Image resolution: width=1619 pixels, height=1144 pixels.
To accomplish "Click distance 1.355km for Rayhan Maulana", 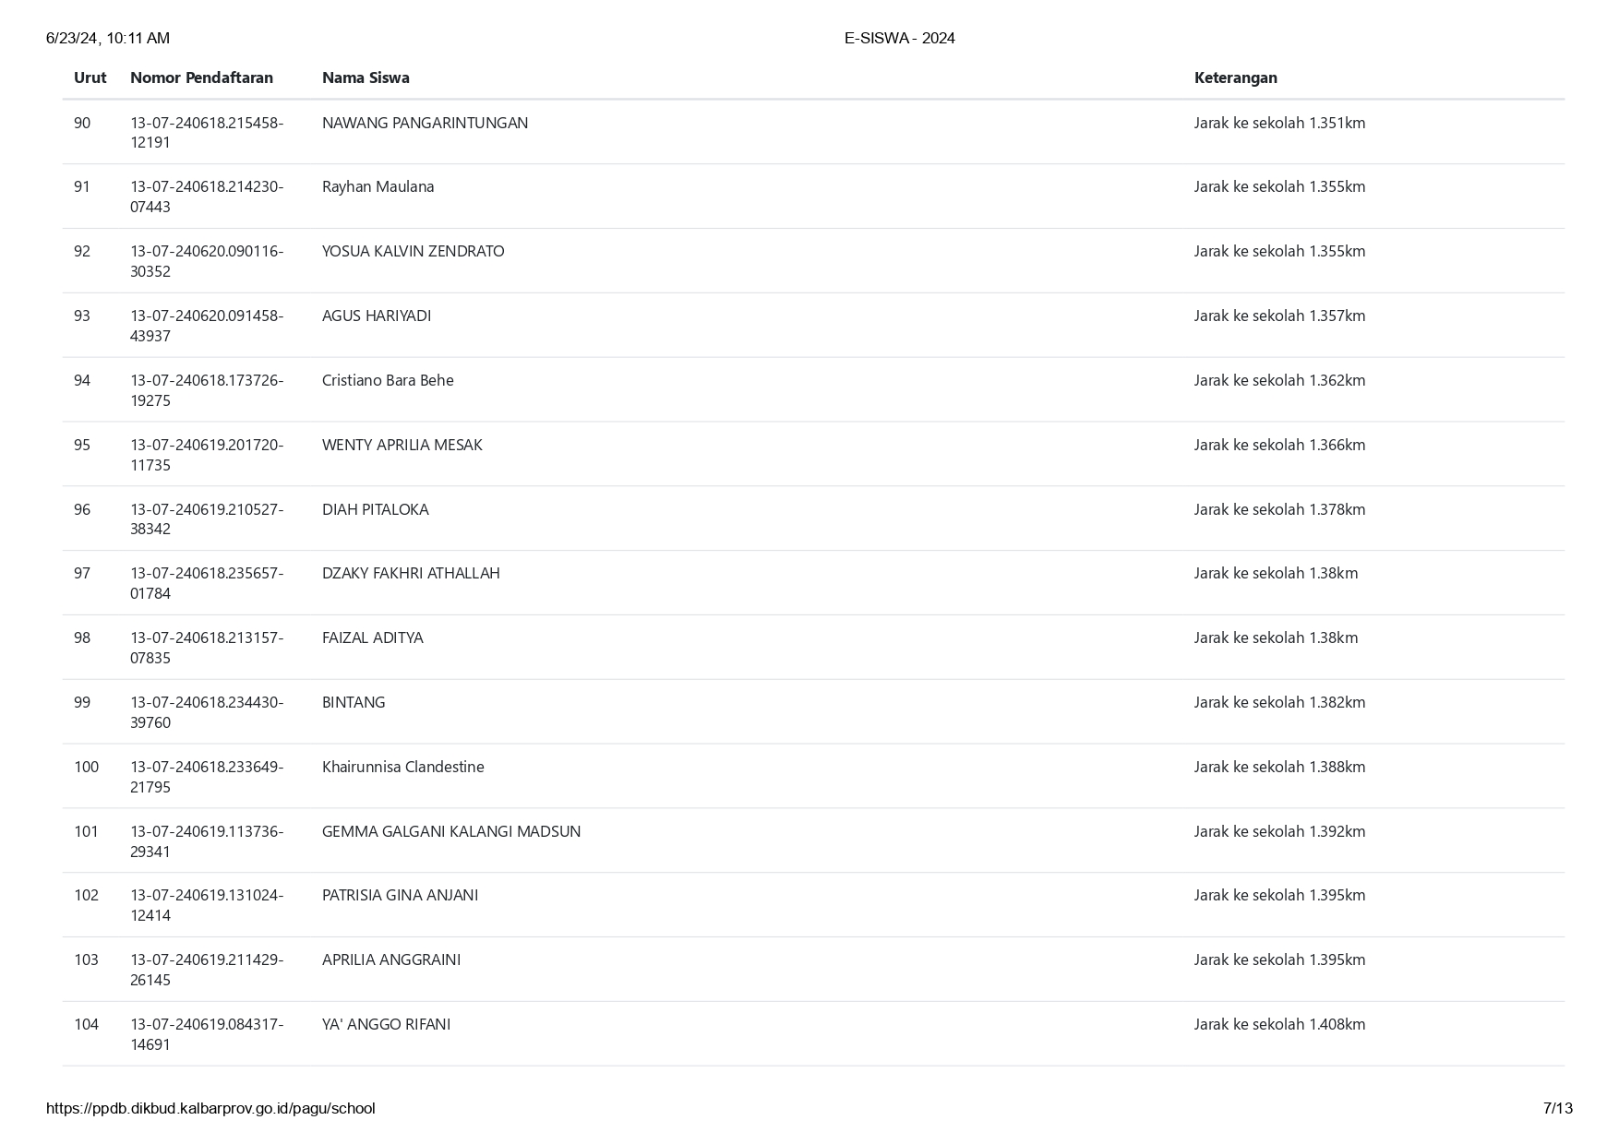I will (x=1279, y=186).
